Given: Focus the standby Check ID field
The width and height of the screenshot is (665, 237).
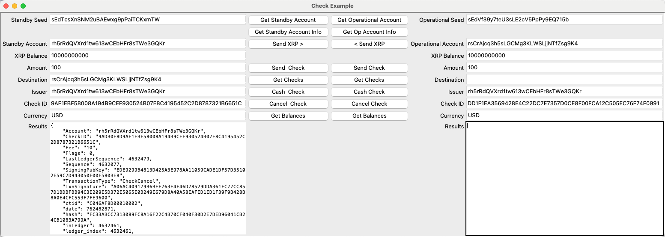Looking at the screenshot, I should 147,104.
